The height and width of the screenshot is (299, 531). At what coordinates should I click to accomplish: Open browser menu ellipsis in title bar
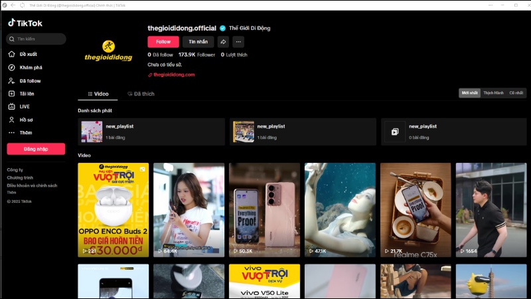[x=491, y=5]
